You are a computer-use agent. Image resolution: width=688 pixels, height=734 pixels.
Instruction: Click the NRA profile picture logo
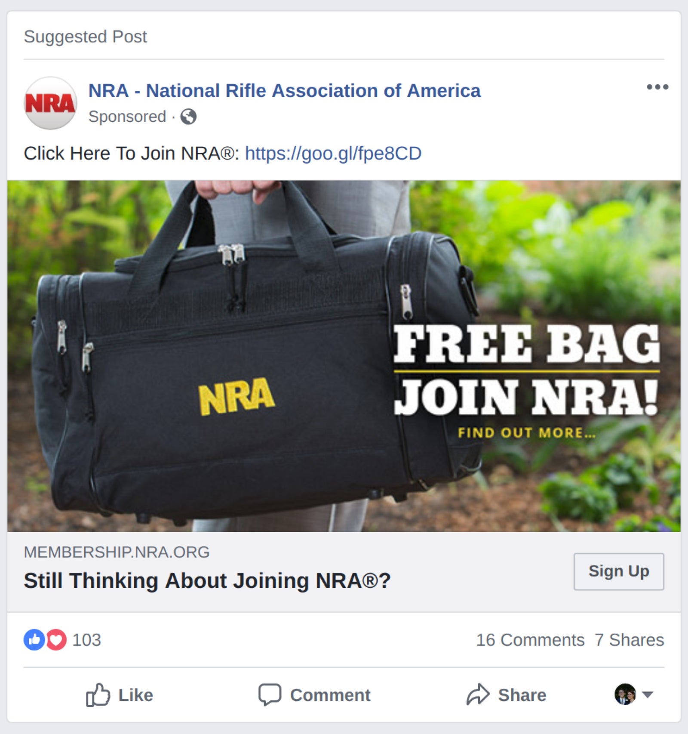[x=50, y=103]
